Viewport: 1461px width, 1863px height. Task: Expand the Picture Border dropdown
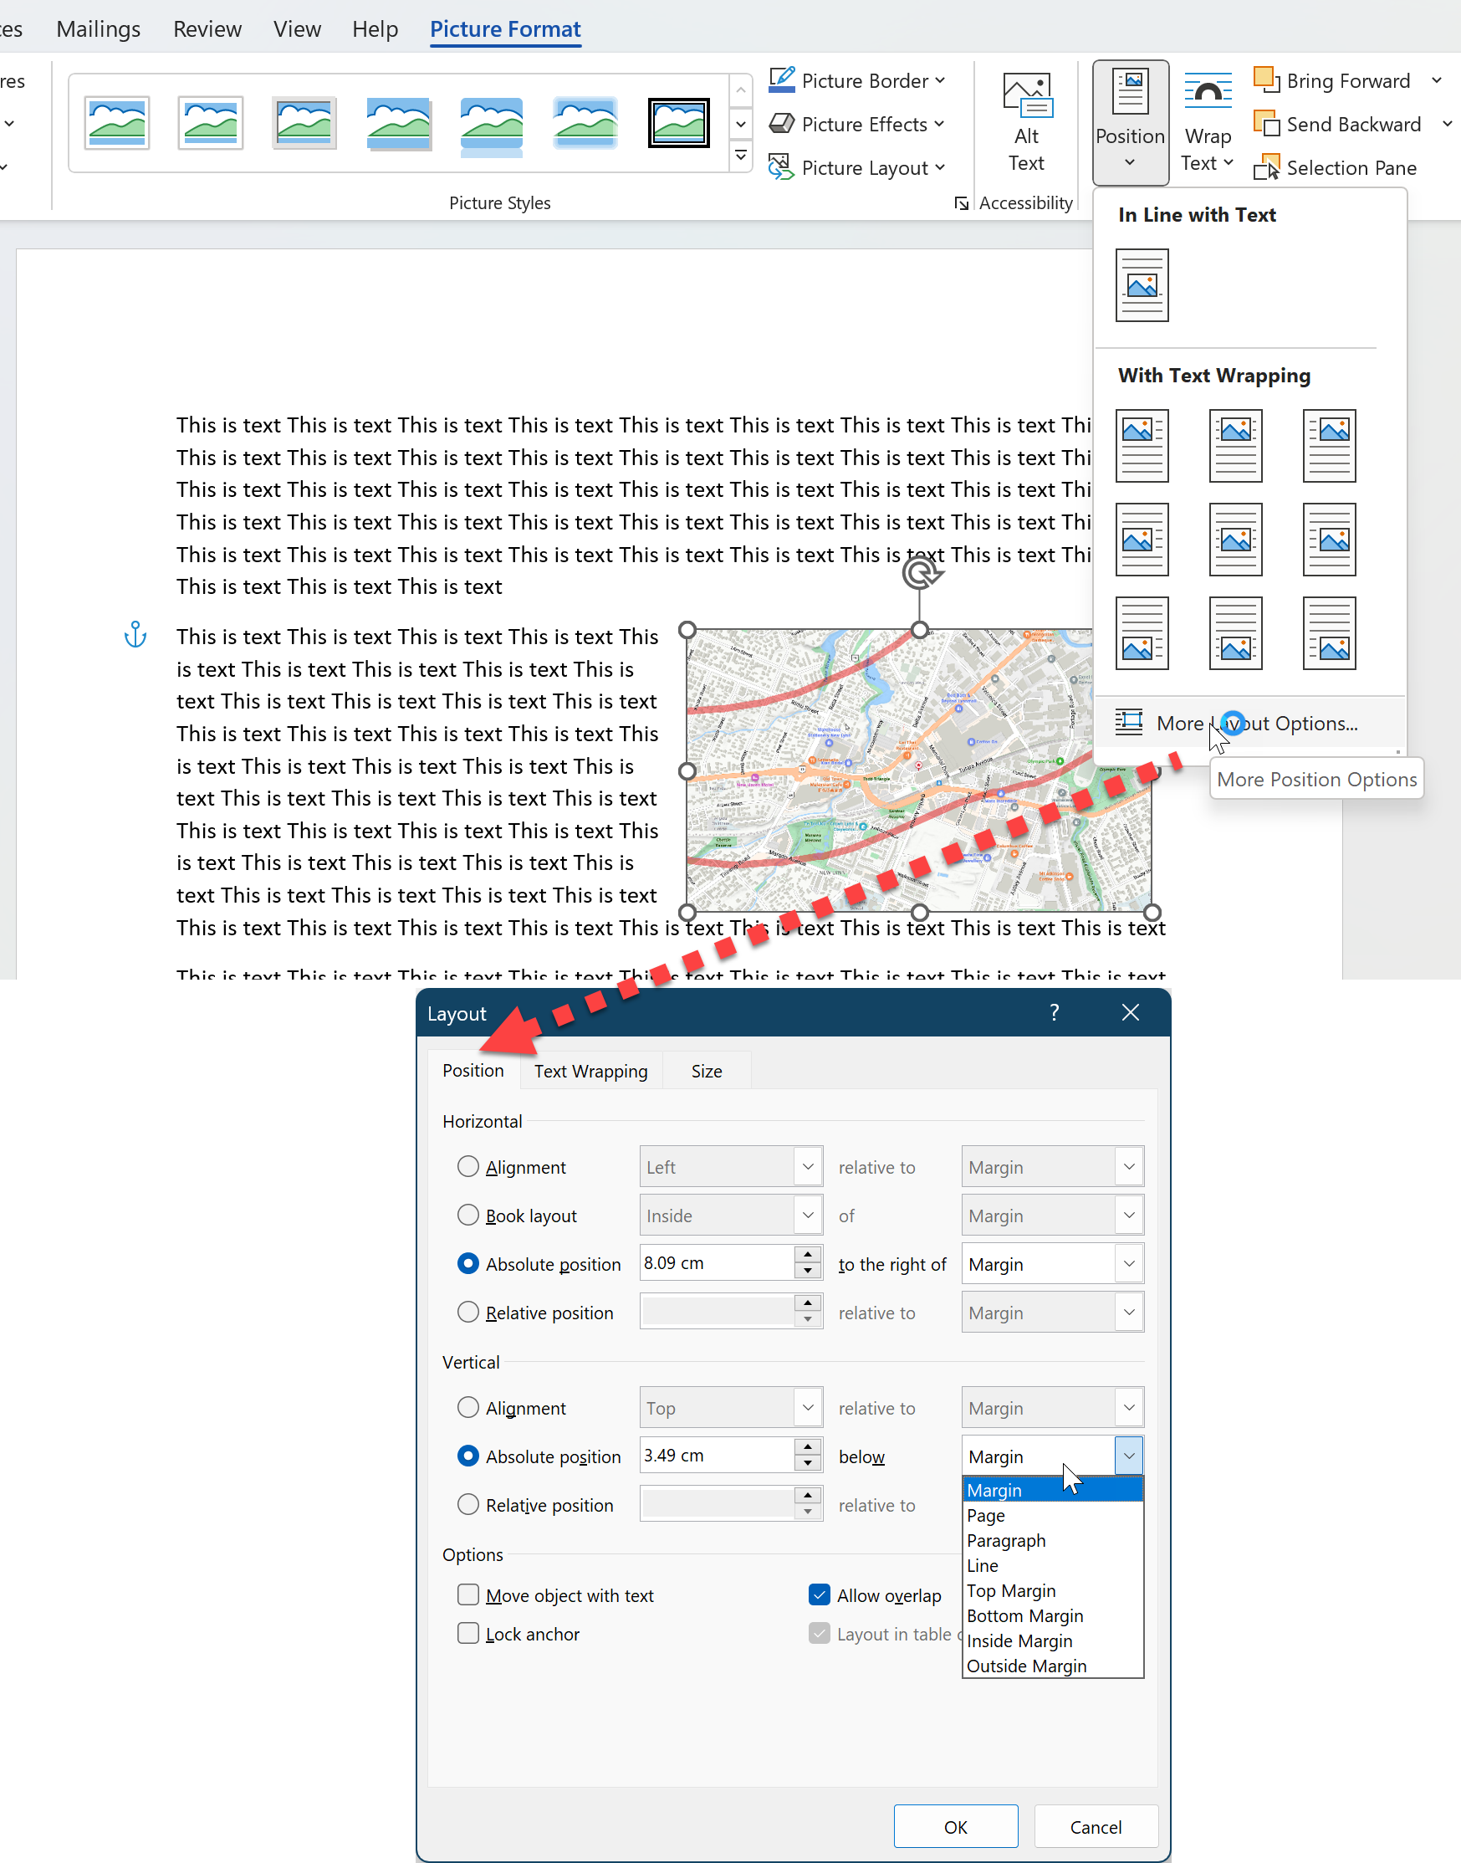tap(857, 80)
